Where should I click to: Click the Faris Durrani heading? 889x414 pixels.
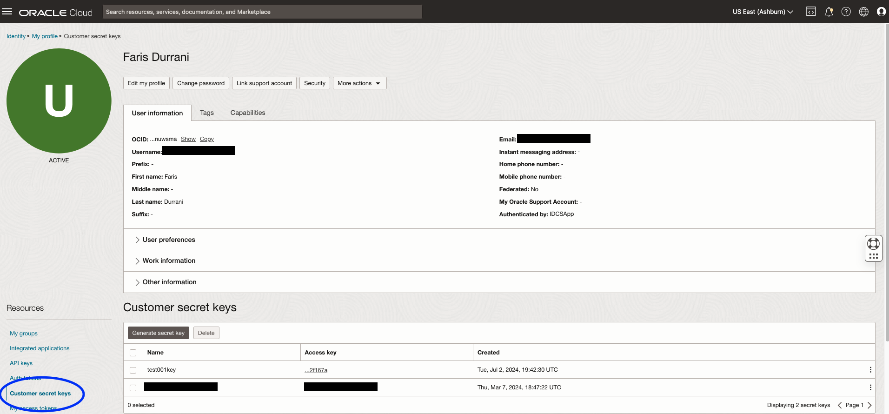156,57
